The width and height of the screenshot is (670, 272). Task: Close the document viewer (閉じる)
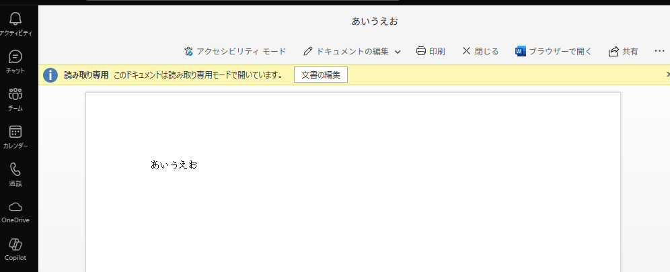coord(481,52)
